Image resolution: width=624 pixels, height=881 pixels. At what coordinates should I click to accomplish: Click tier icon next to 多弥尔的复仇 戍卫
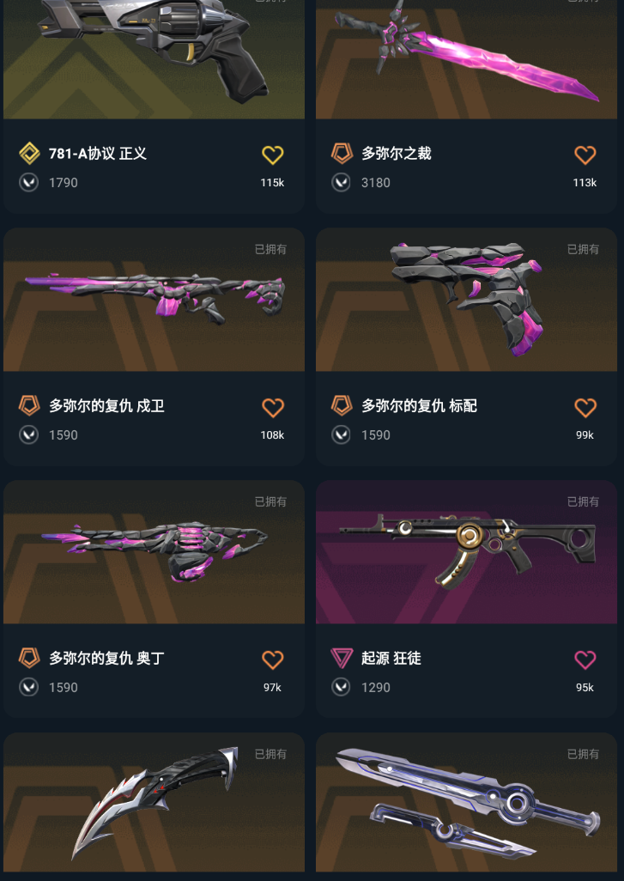coord(29,405)
